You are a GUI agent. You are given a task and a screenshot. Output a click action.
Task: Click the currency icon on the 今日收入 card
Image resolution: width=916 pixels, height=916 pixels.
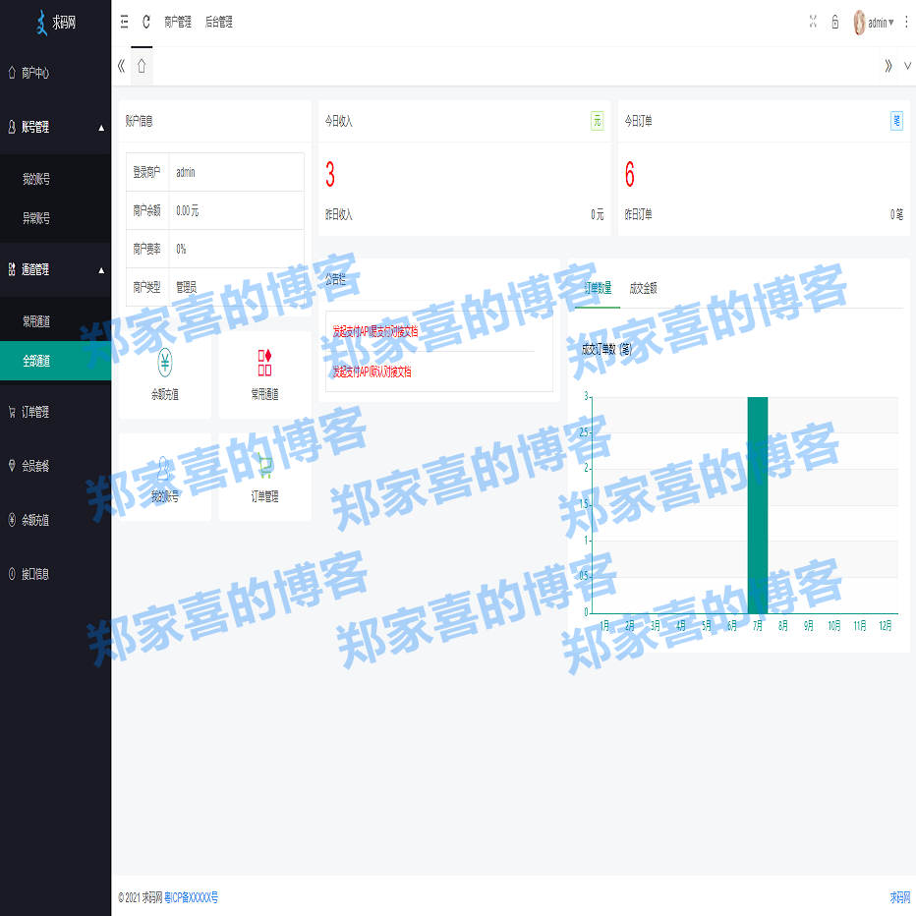click(x=597, y=121)
